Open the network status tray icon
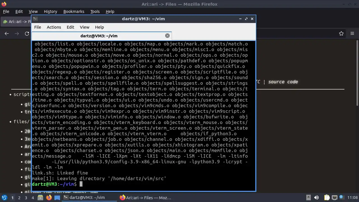Screen dimensions: 359x202 pos(334,198)
